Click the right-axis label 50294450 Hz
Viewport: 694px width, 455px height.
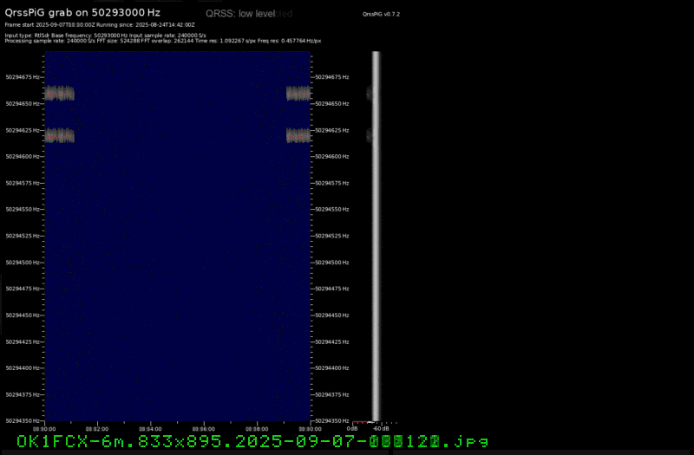[x=332, y=315]
